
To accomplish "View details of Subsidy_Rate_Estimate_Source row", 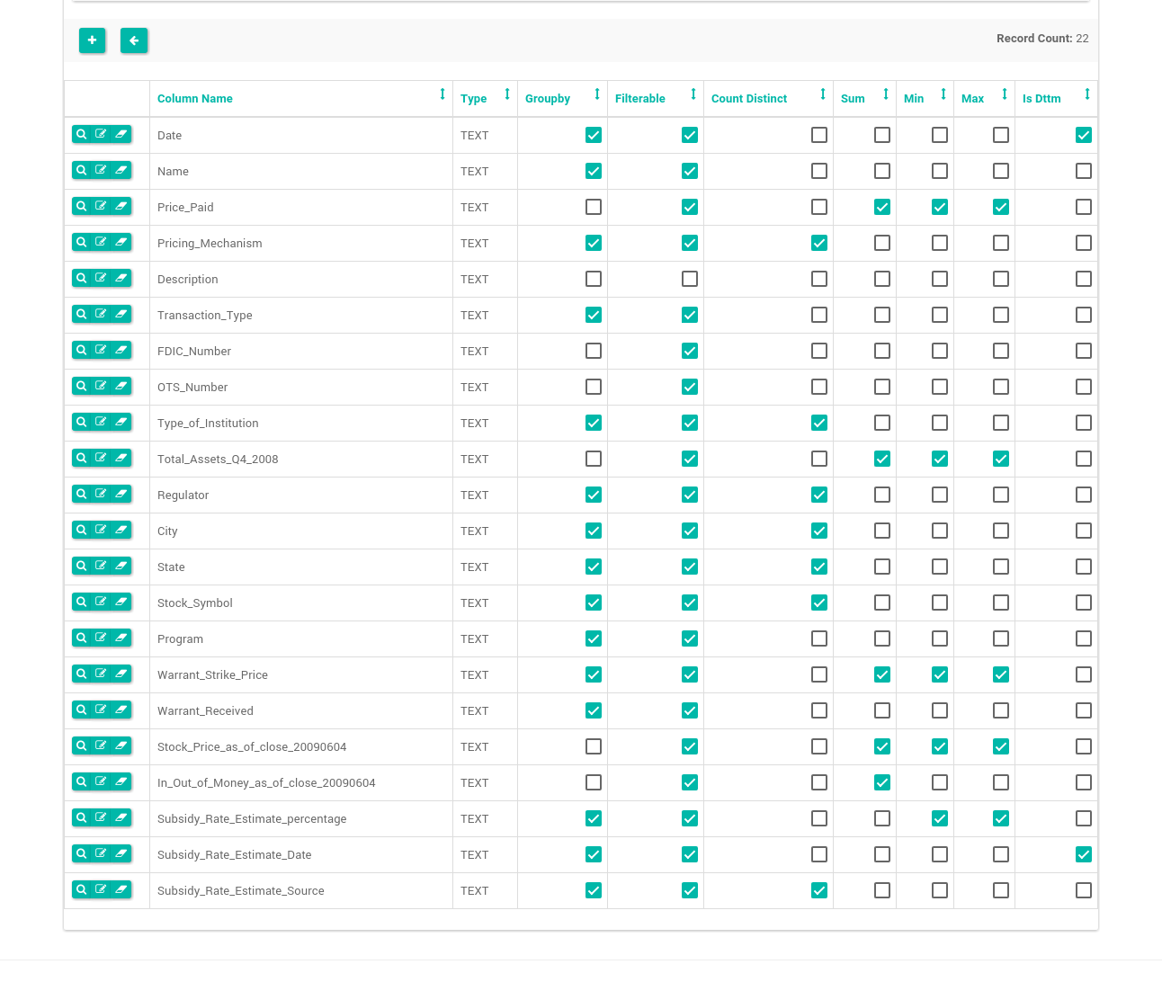I will point(82,889).
